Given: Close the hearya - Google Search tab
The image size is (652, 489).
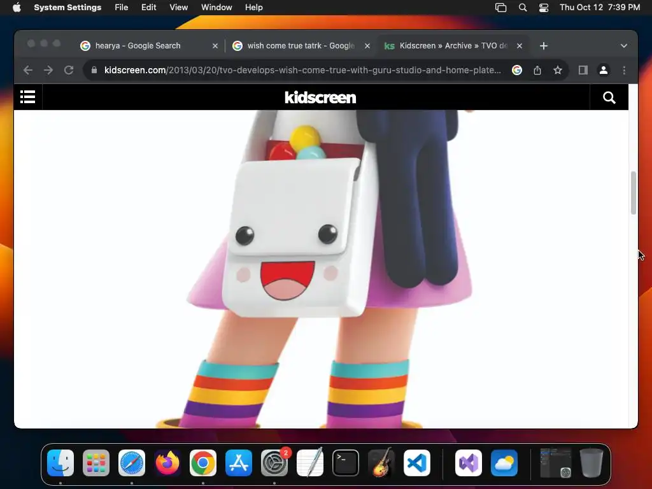Looking at the screenshot, I should (x=215, y=46).
